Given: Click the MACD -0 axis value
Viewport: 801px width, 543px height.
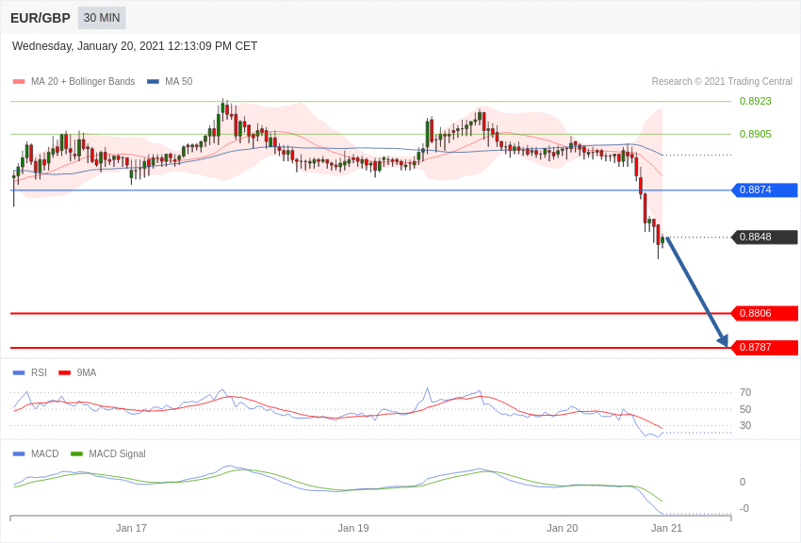Looking at the screenshot, I should 744,508.
